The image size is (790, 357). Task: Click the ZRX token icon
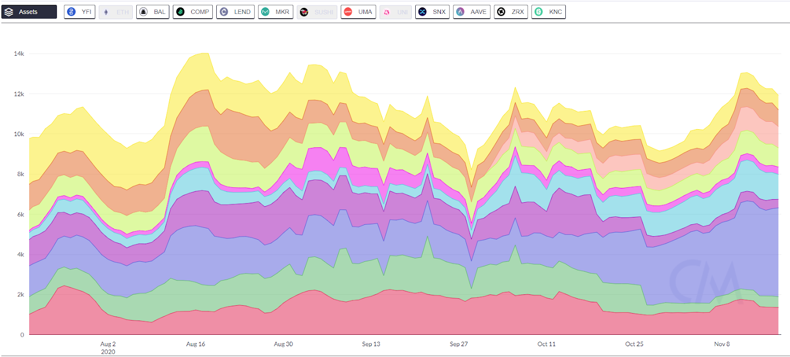(501, 12)
